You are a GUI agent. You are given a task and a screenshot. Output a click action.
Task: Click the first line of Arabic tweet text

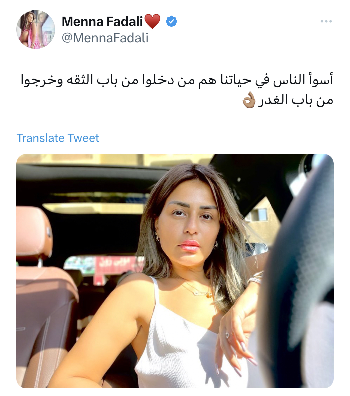coord(177,80)
